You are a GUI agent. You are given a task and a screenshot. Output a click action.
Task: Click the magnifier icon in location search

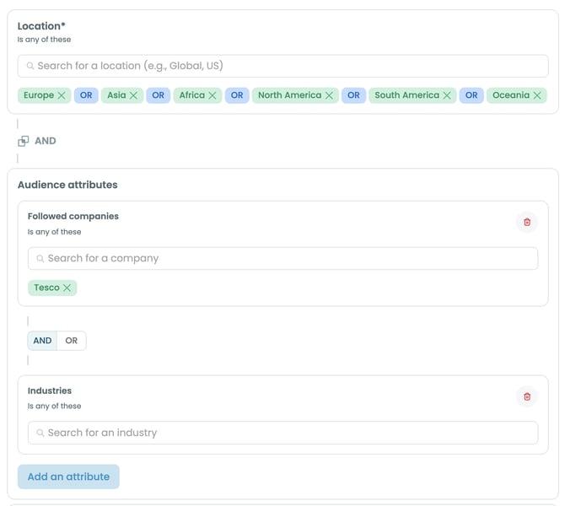(30, 66)
